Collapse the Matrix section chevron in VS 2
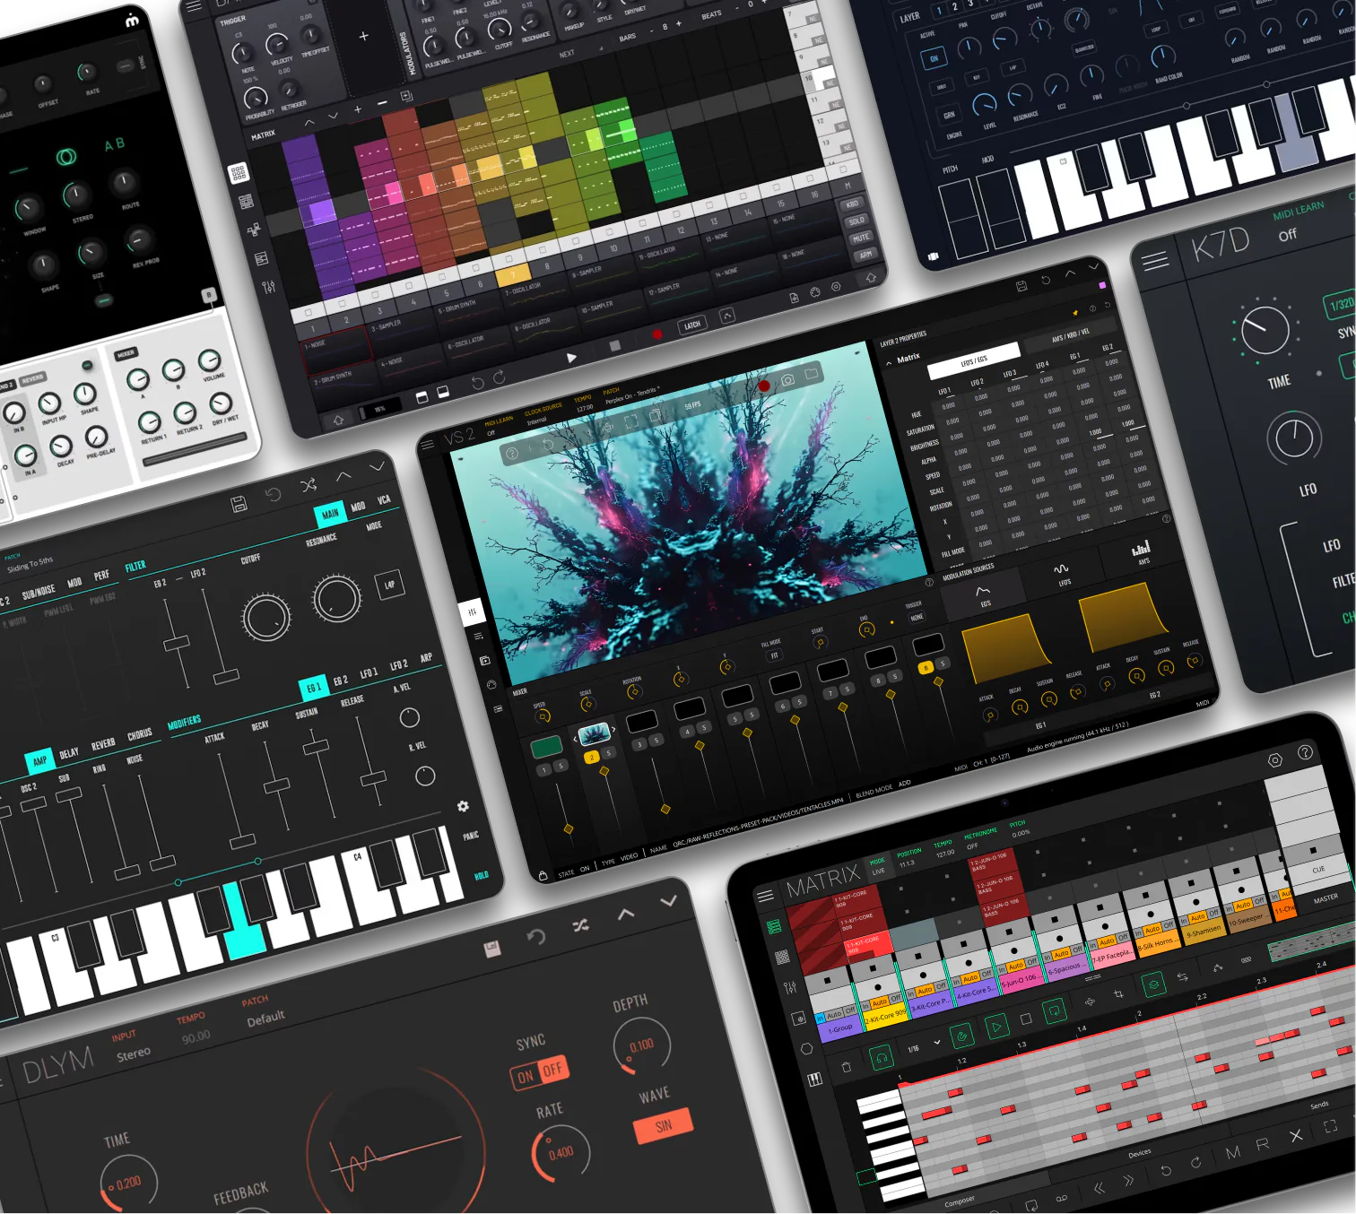The width and height of the screenshot is (1356, 1214). click(x=890, y=363)
